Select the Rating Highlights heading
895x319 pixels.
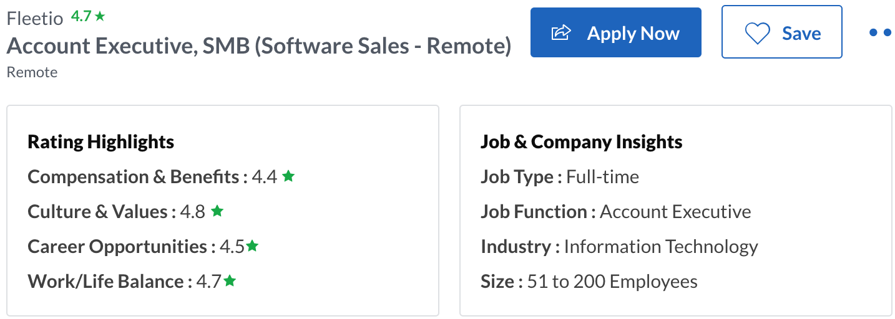(101, 142)
